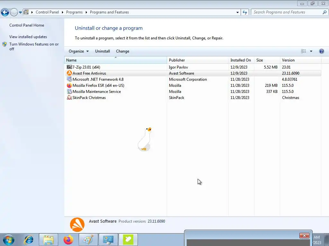The height and width of the screenshot is (246, 329).
Task: Select the Mozilla Firefox ESR icon
Action: (x=69, y=85)
